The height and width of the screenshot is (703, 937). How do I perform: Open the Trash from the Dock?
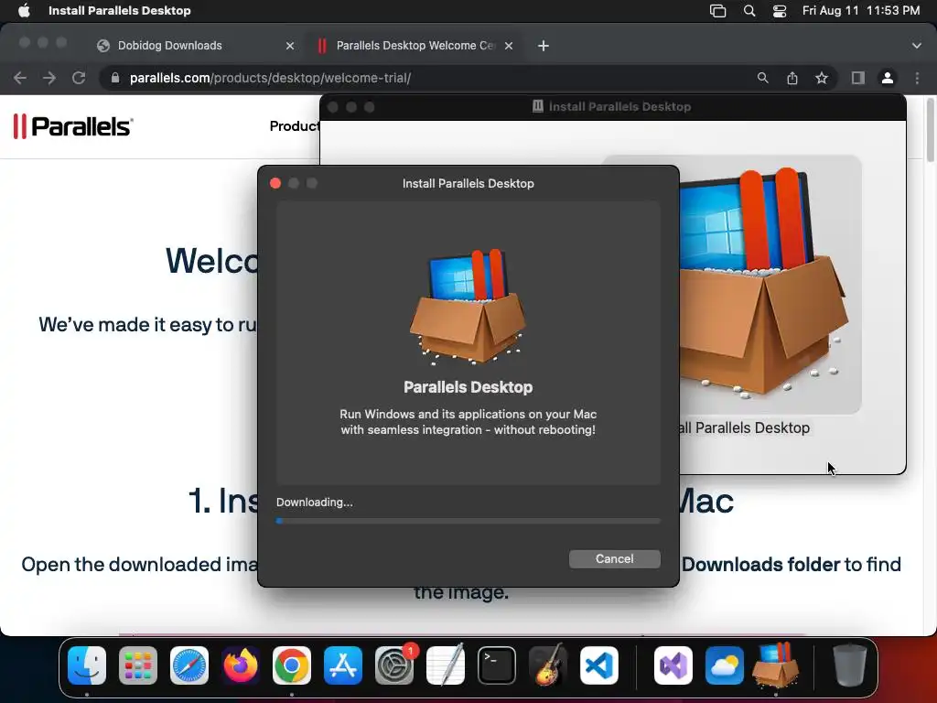pos(850,665)
